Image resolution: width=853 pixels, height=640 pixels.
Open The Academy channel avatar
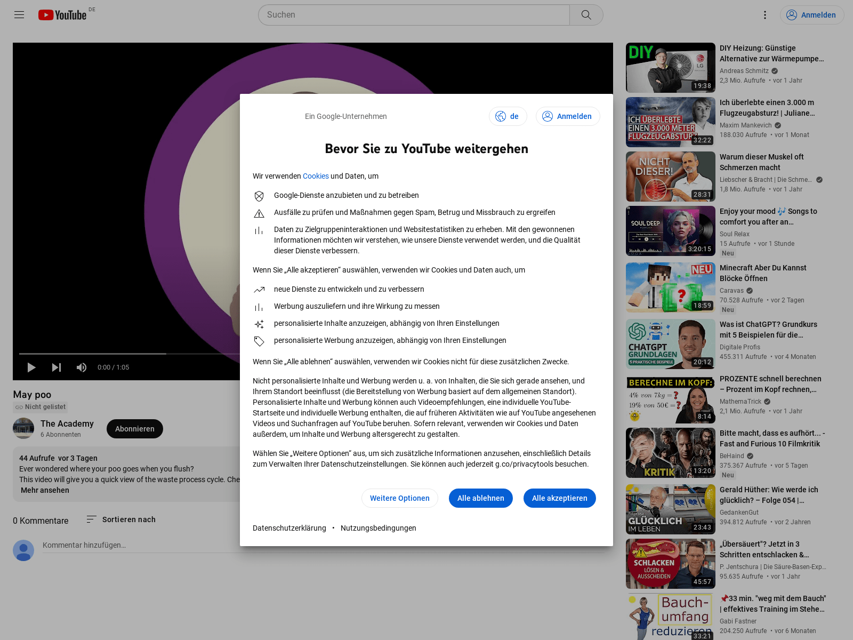tap(23, 428)
